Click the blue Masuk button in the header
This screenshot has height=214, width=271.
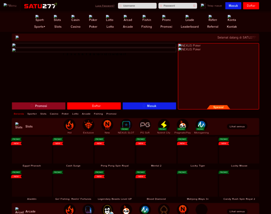coord(233,6)
